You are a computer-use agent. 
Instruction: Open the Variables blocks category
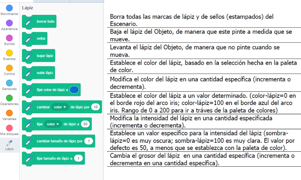point(9,113)
